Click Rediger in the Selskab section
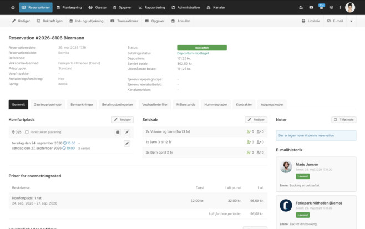 [x=256, y=120]
